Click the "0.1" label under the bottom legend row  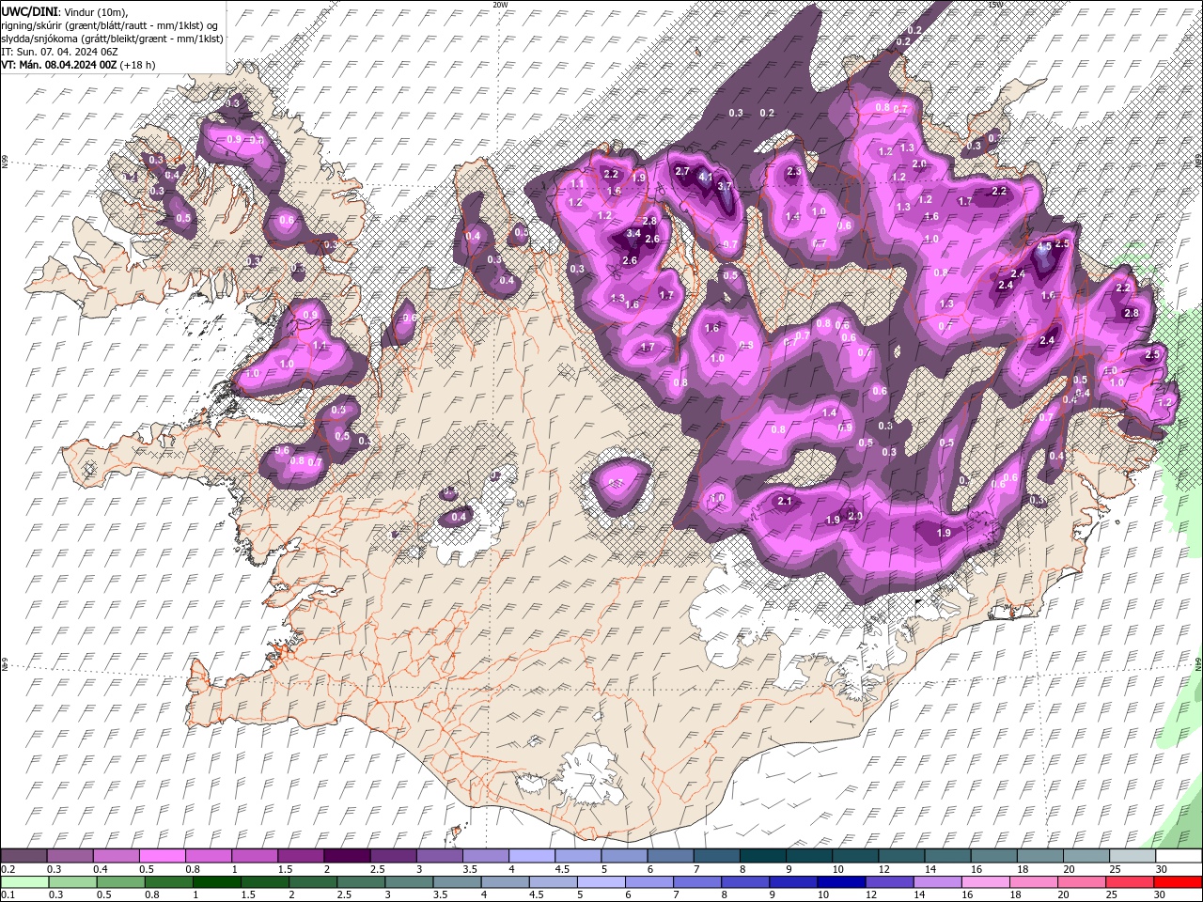tap(8, 895)
